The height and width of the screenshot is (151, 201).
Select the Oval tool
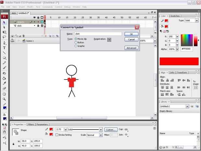pos(4,58)
